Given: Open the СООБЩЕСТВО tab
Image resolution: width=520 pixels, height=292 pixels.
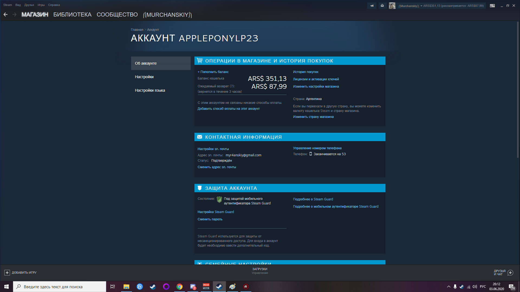Looking at the screenshot, I should tap(117, 15).
